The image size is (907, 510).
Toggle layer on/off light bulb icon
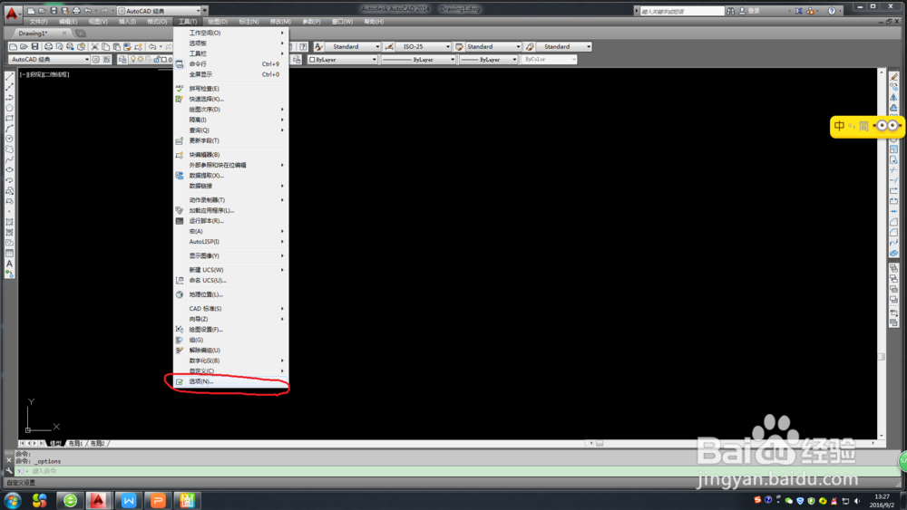coord(132,60)
